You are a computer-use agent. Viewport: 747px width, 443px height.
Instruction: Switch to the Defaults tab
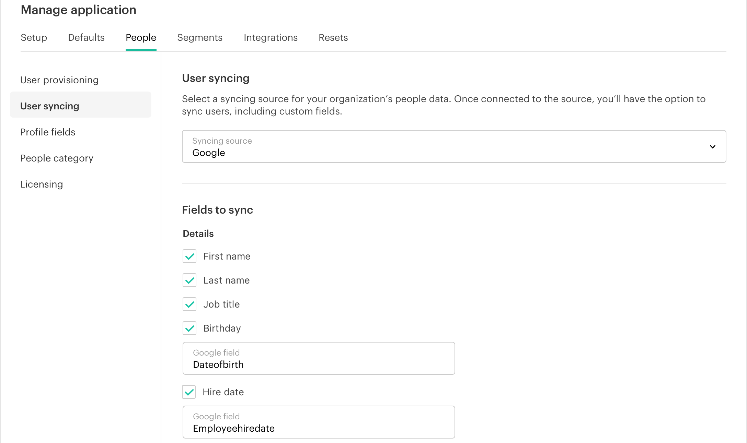click(86, 37)
